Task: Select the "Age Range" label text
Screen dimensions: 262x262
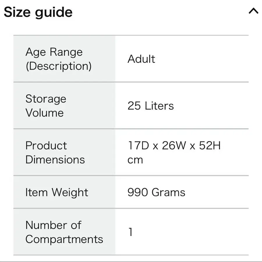Action: tap(54, 52)
